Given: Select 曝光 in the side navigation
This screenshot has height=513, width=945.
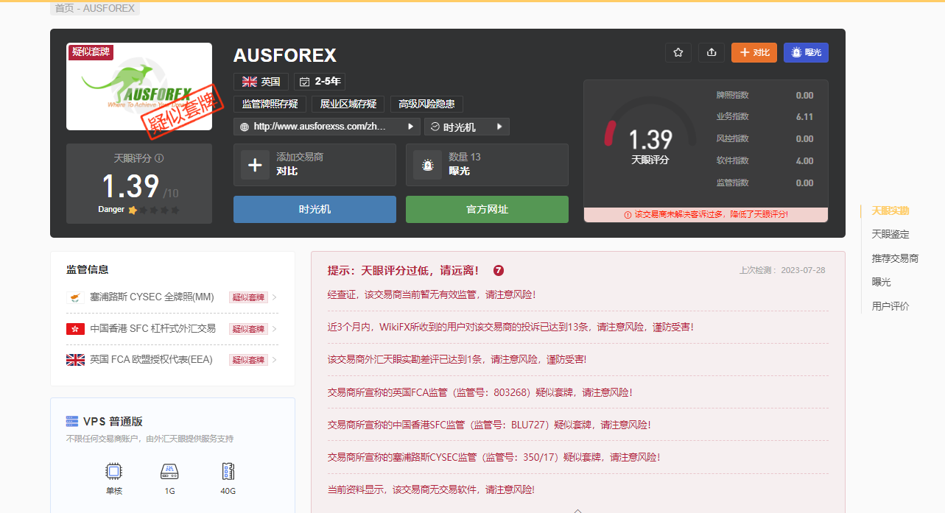Looking at the screenshot, I should (x=881, y=282).
